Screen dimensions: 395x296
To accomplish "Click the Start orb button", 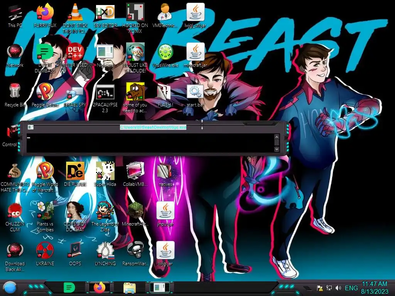I will [x=10, y=288].
